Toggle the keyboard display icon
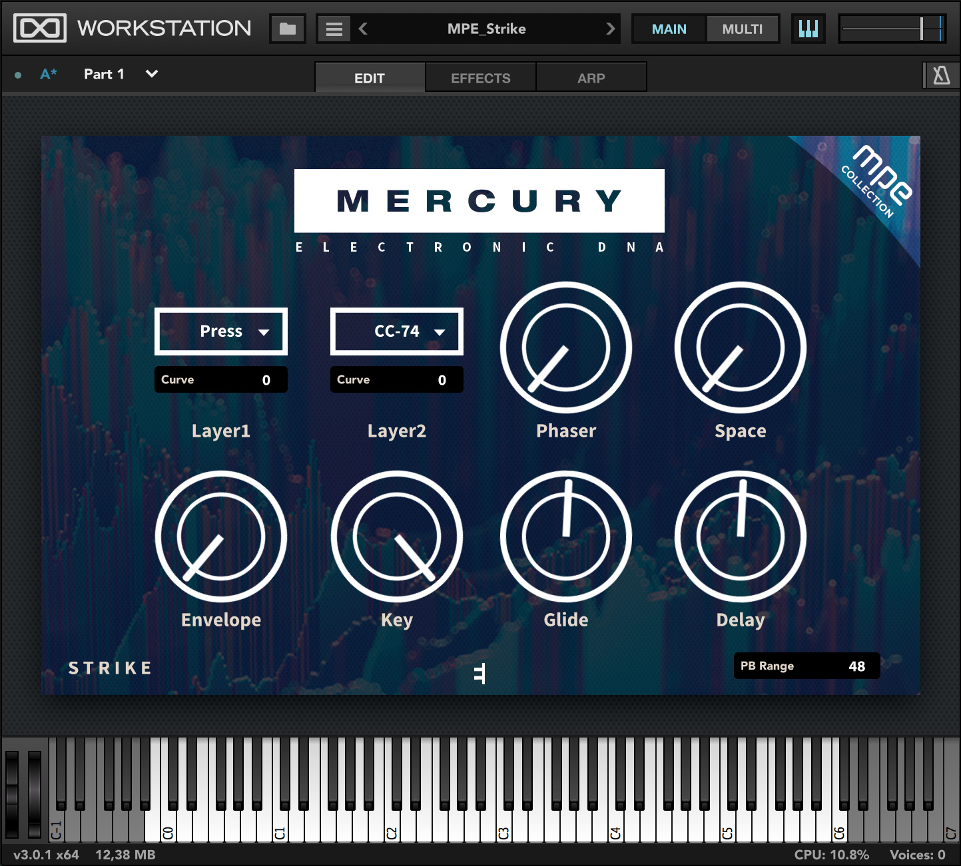Screen dimensions: 961x866 click(x=808, y=29)
